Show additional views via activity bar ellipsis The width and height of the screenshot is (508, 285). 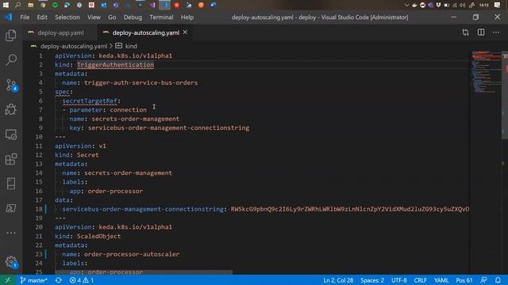(11, 233)
